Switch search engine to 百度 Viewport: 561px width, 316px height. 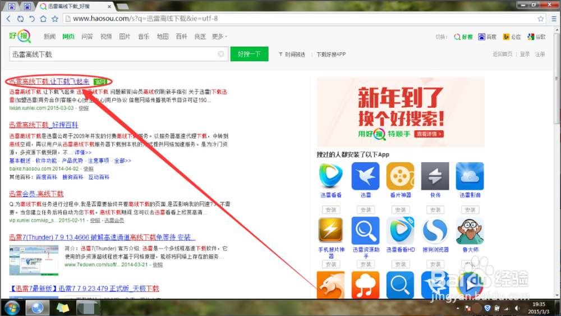488,37
